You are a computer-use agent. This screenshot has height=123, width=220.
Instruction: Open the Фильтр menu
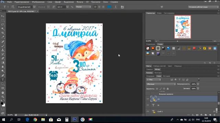(x=80, y=2)
